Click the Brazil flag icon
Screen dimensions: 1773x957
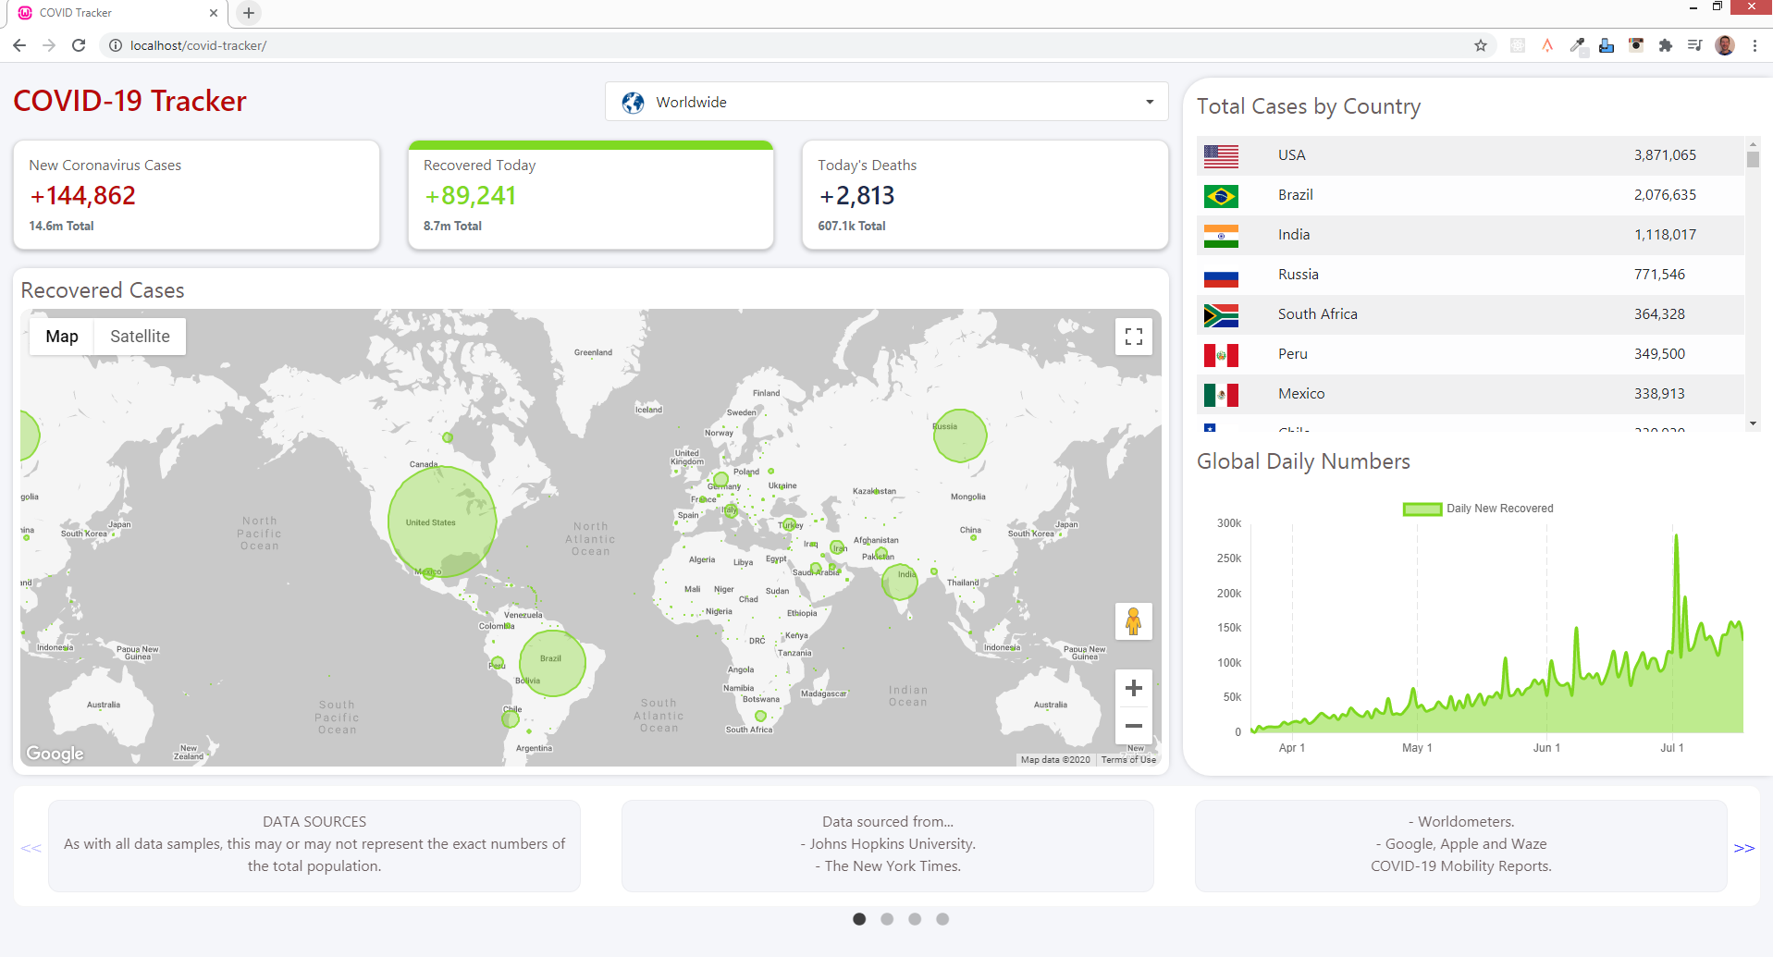(1221, 196)
